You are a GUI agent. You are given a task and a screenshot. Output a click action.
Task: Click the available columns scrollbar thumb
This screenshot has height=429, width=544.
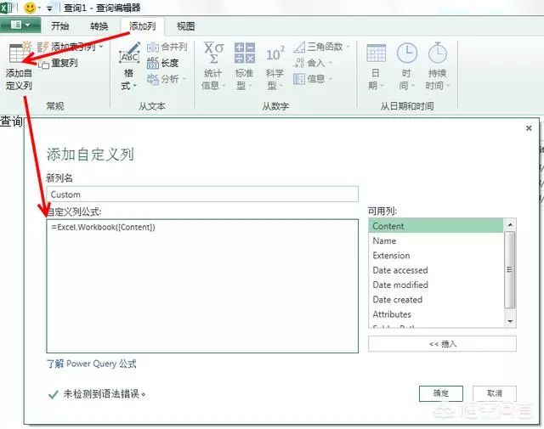click(x=510, y=269)
